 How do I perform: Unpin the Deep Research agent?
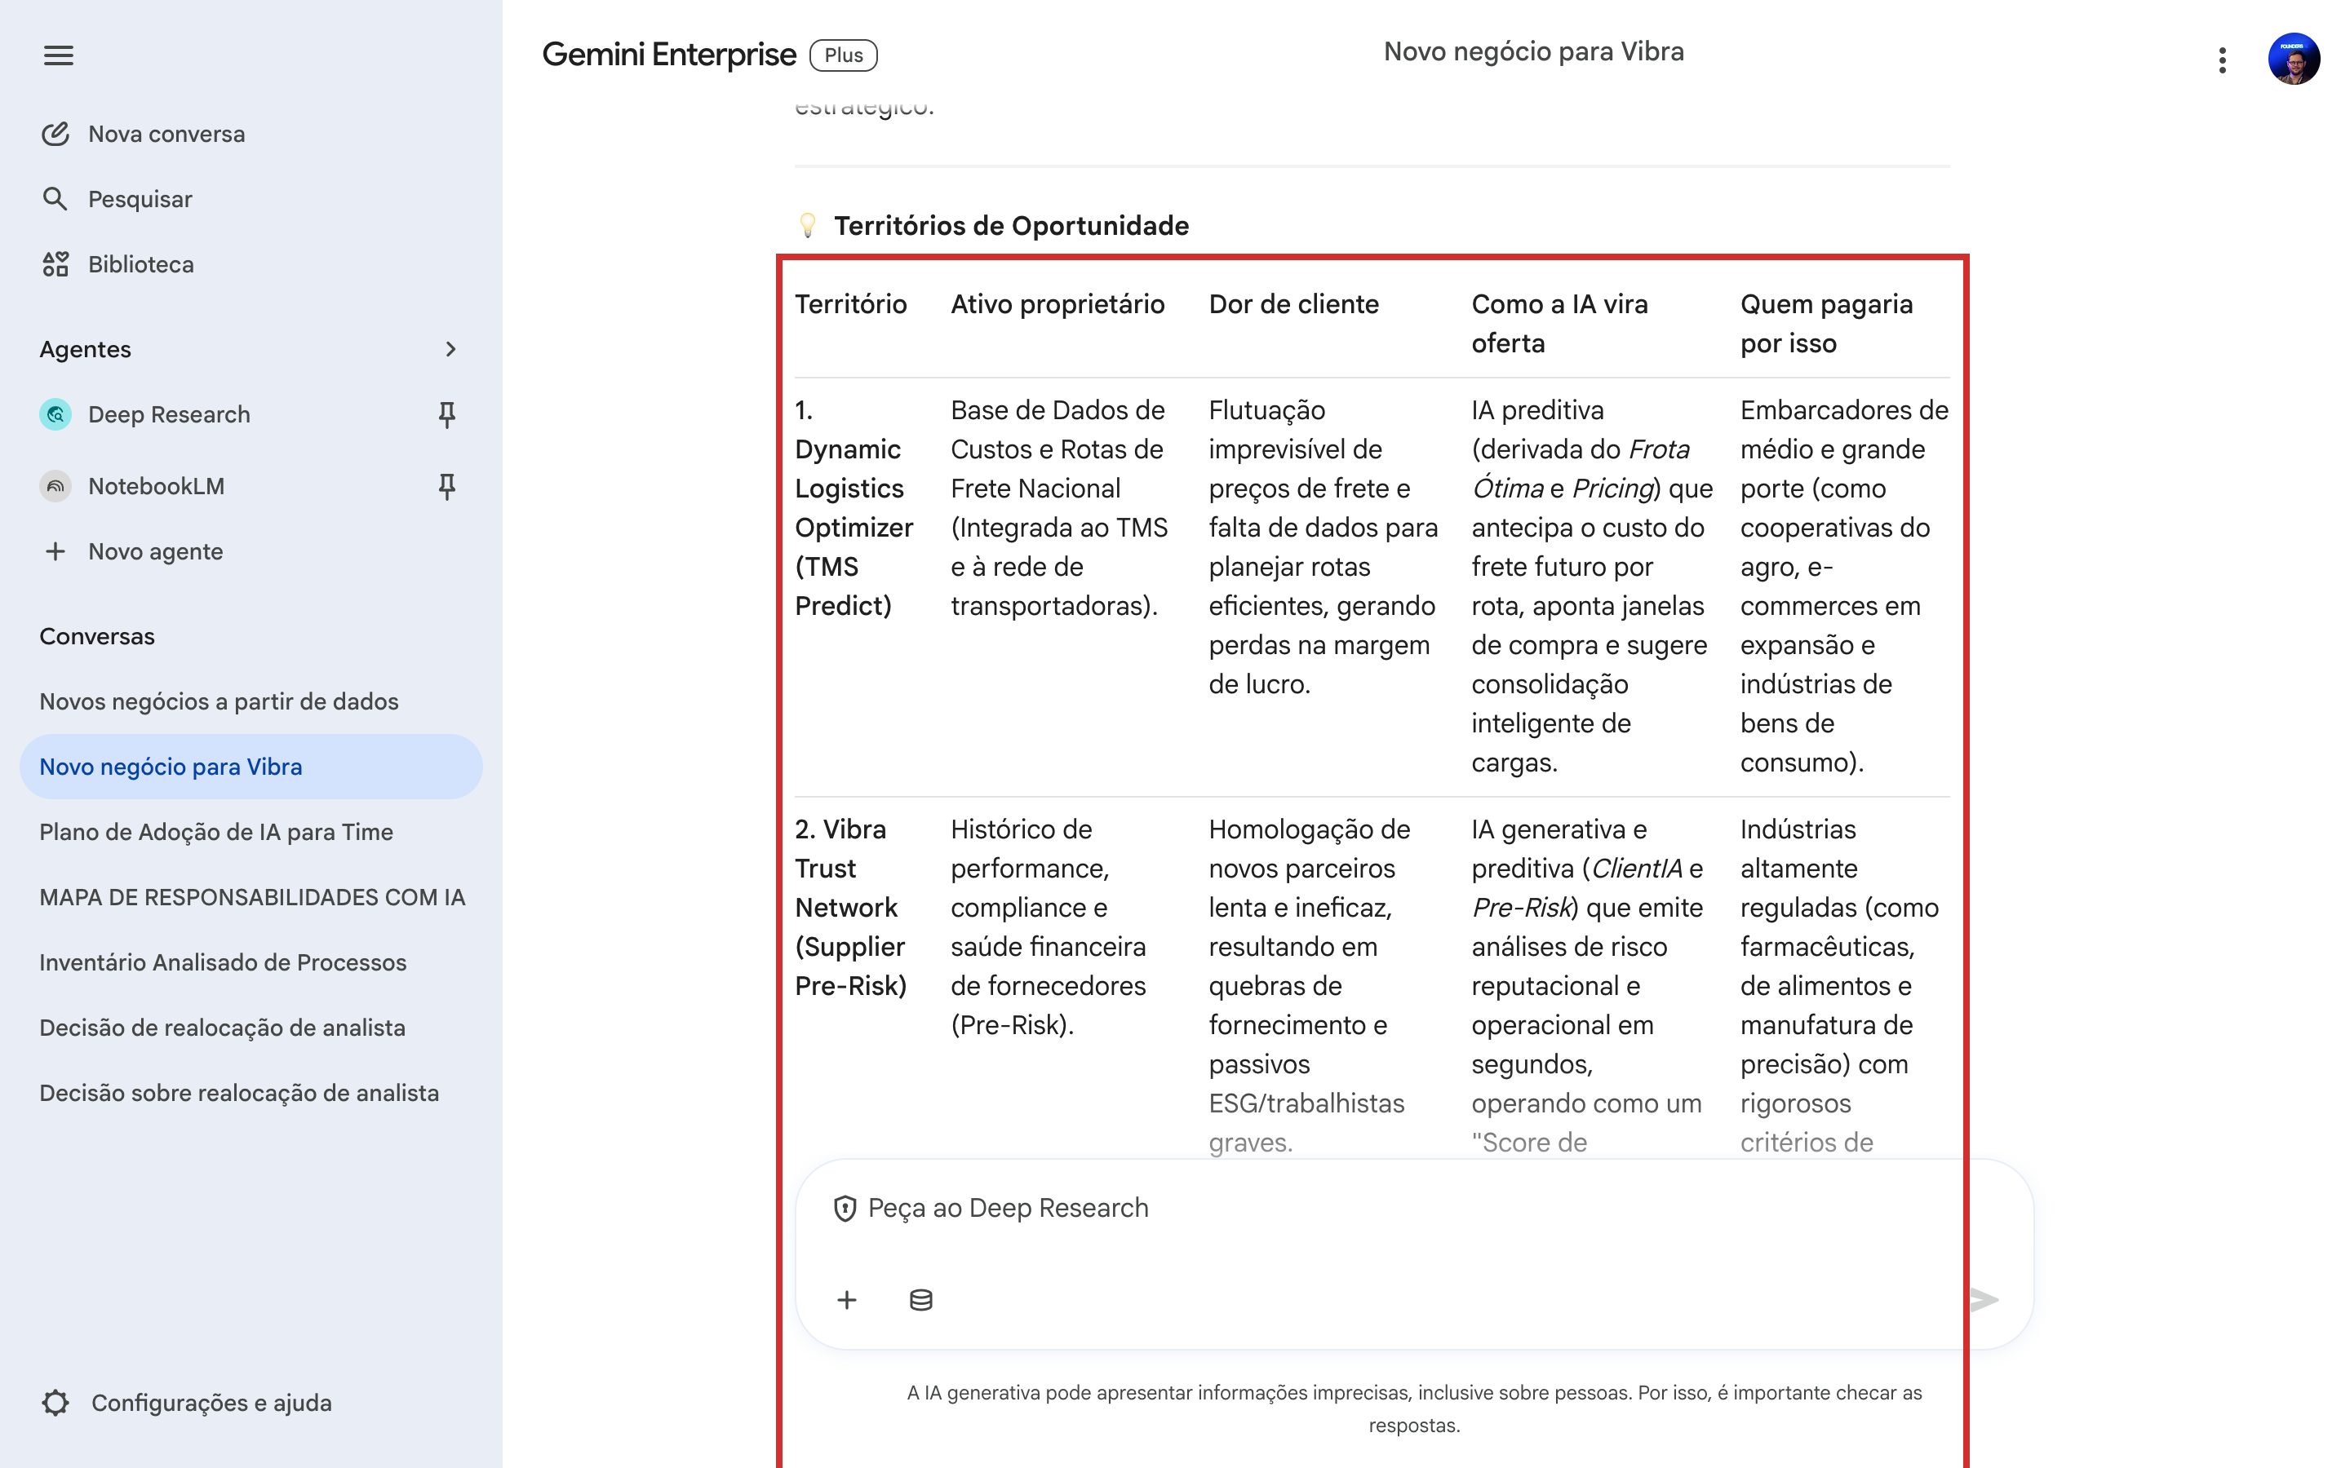[446, 414]
